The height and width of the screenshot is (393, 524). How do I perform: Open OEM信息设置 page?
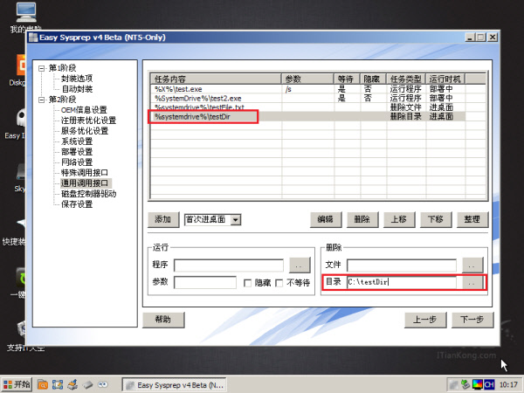pos(84,110)
